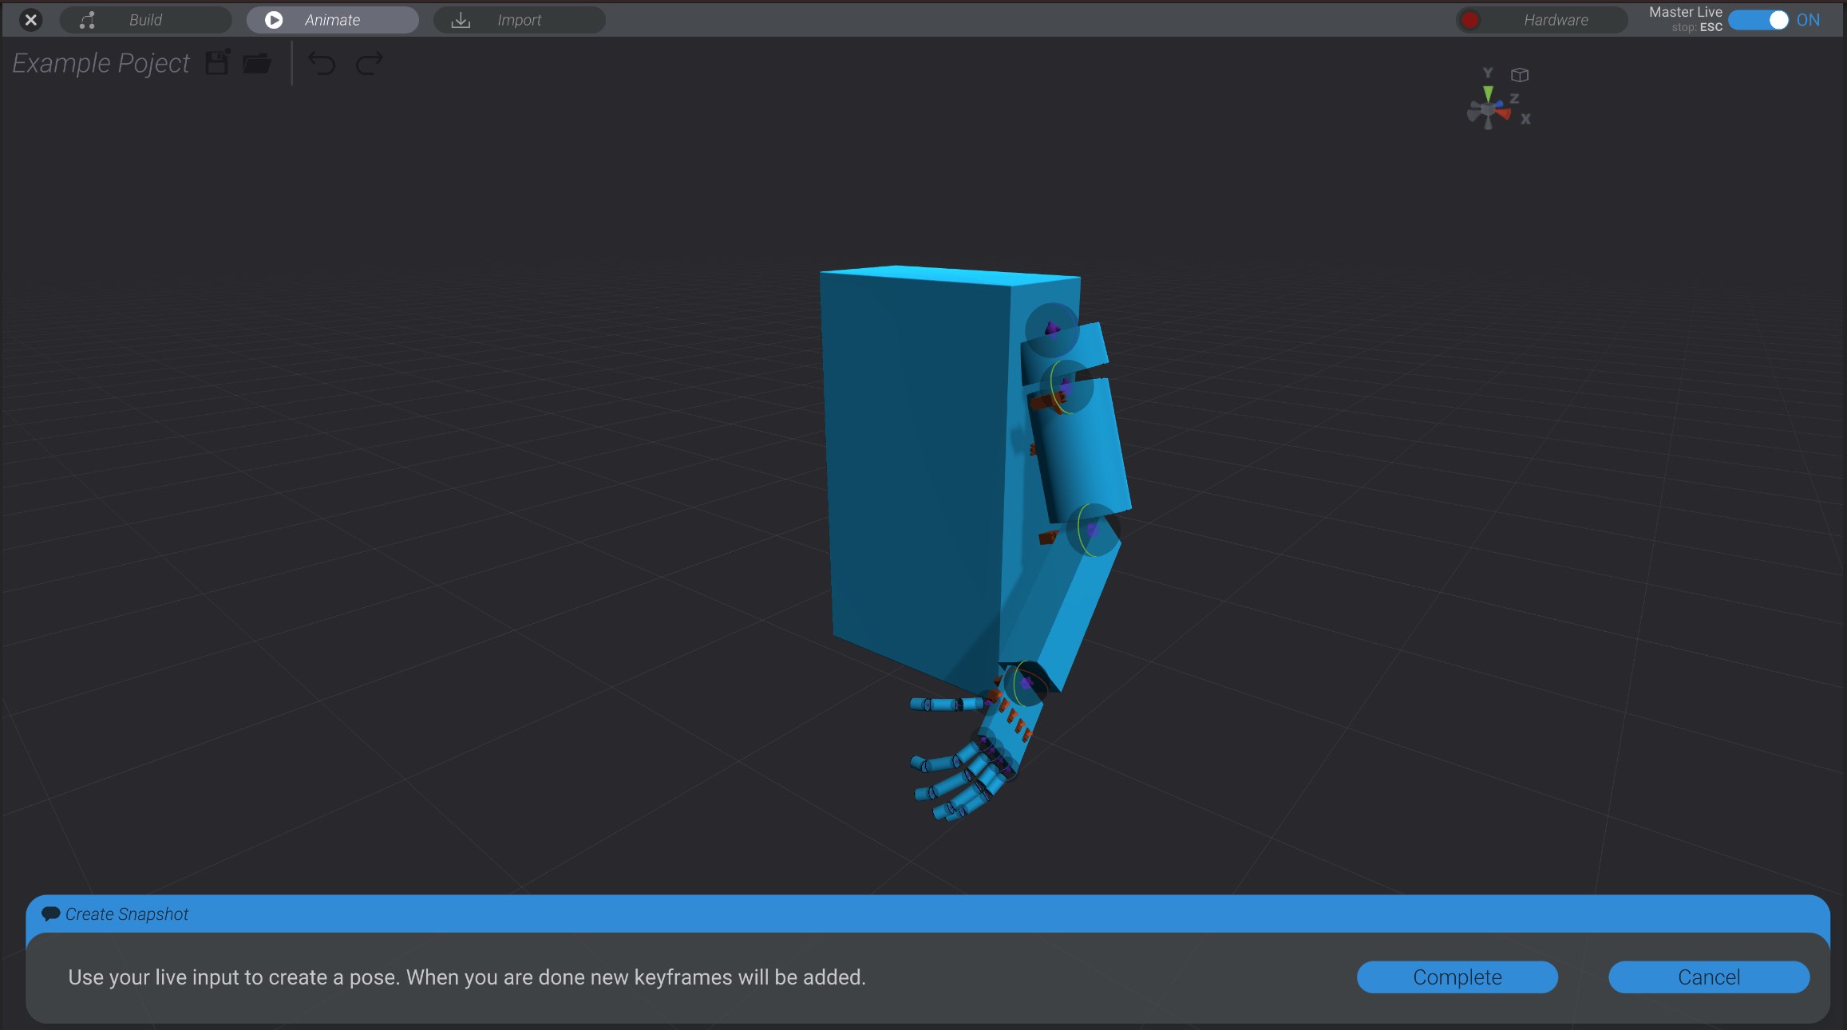Click the node graph icon in the Build tab
Image resolution: width=1847 pixels, height=1030 pixels.
click(88, 20)
